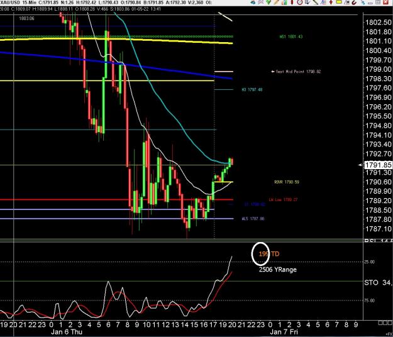Click the WL5 1787.86 level label

[253, 219]
